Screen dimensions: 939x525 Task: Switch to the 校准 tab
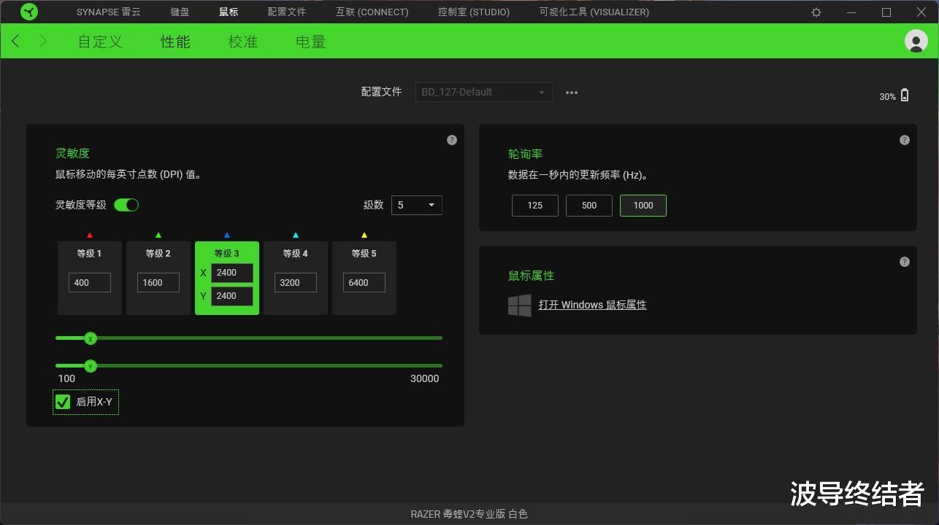(x=242, y=42)
